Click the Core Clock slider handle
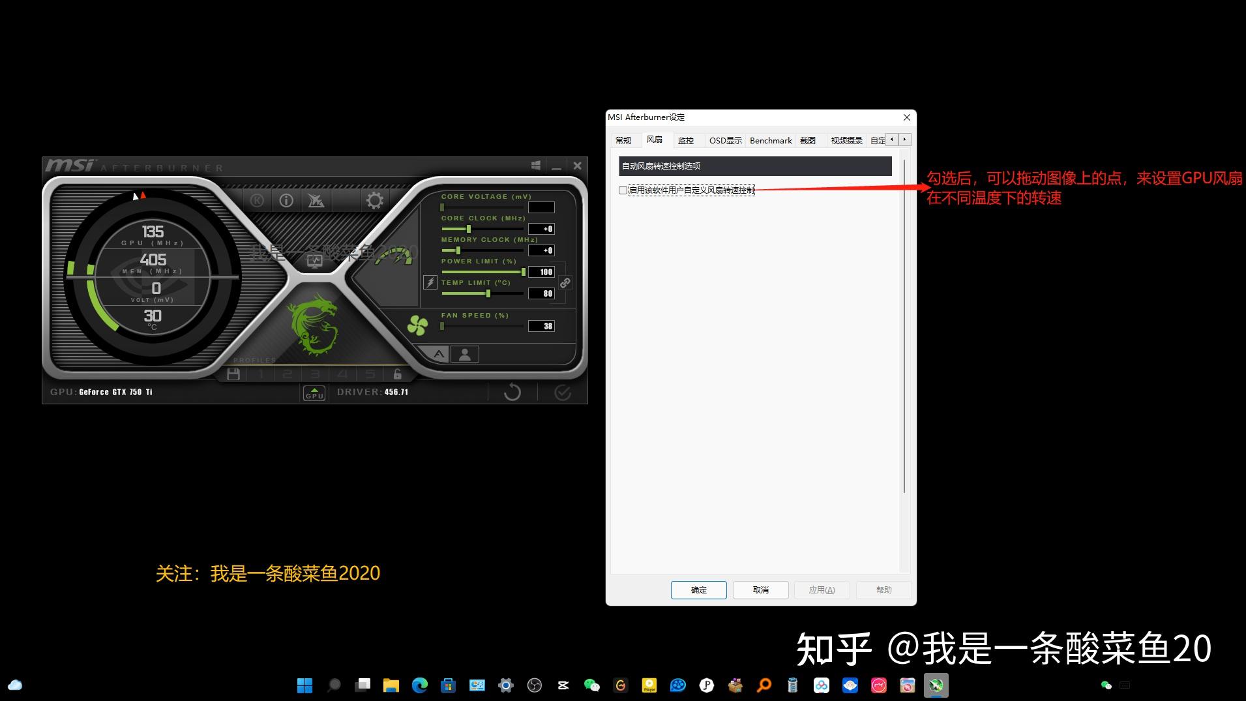 tap(468, 229)
